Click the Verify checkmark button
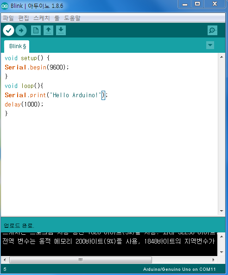Image resolution: width=228 pixels, height=275 pixels. (x=8, y=31)
